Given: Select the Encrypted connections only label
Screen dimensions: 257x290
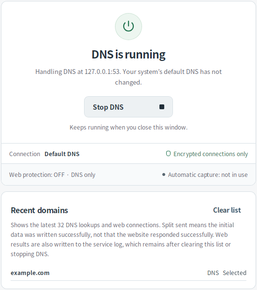Looking at the screenshot, I should point(211,154).
